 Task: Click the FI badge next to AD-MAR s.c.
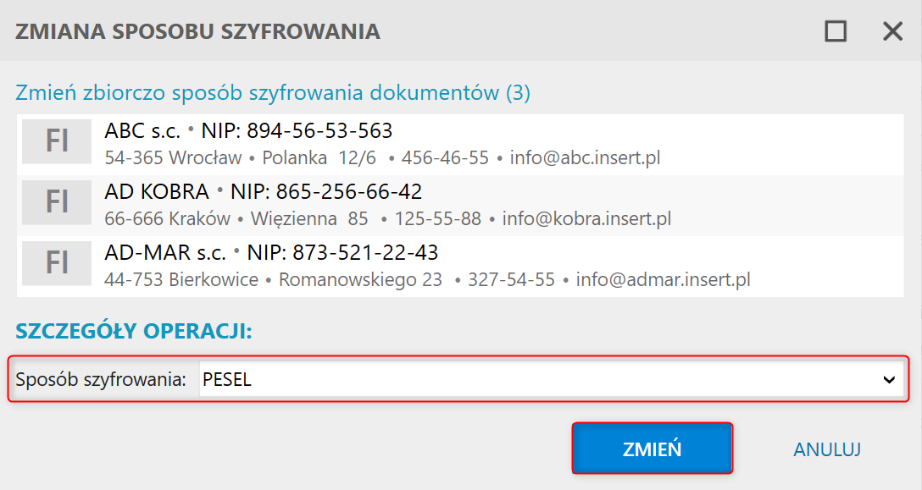tap(57, 263)
